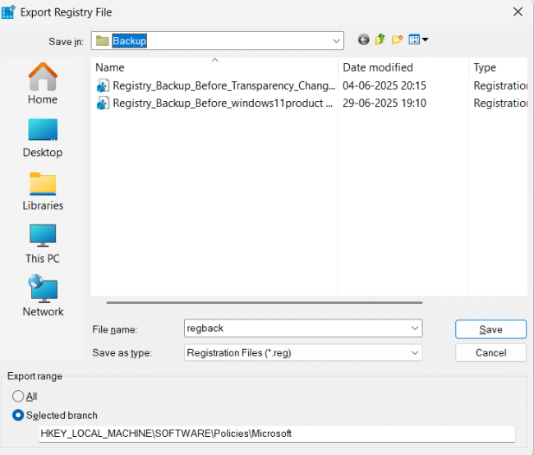Viewport: 534px width, 455px height.
Task: Sort files by Type column
Action: (x=498, y=67)
